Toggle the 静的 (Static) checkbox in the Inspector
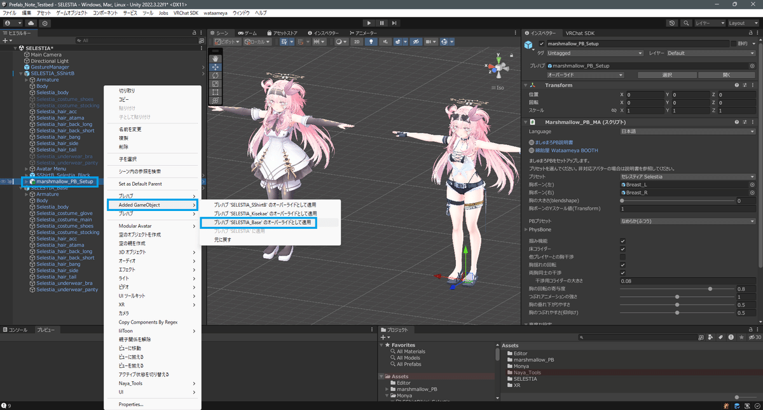This screenshot has height=410, width=763. (734, 44)
